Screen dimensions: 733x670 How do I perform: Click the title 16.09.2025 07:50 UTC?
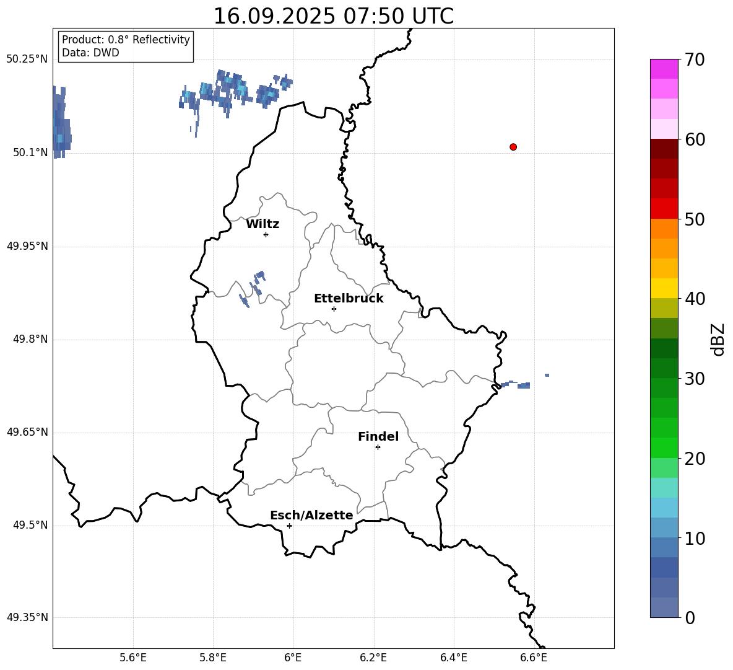click(x=334, y=16)
